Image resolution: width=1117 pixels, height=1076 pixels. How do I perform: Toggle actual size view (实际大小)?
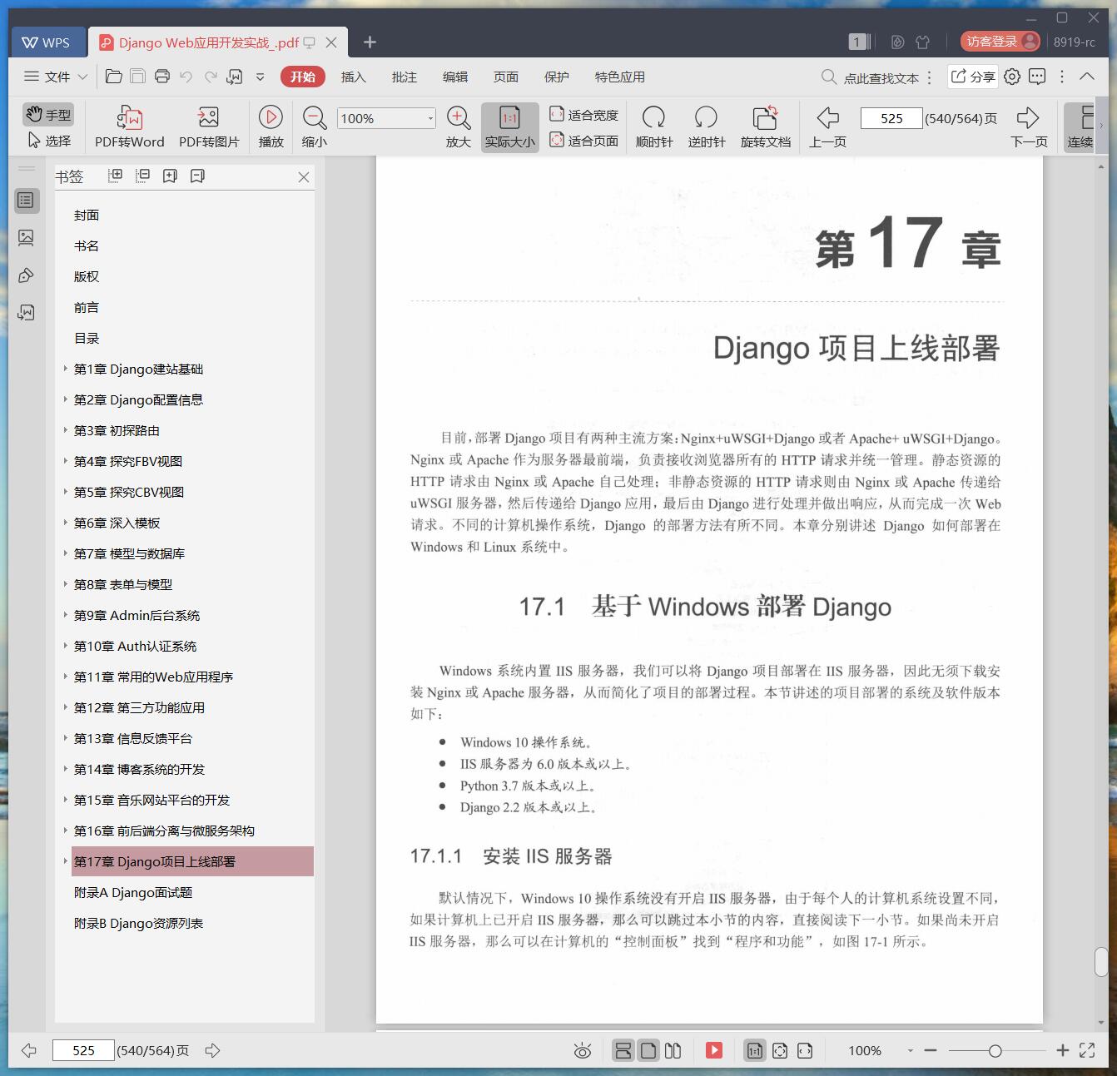click(x=509, y=126)
